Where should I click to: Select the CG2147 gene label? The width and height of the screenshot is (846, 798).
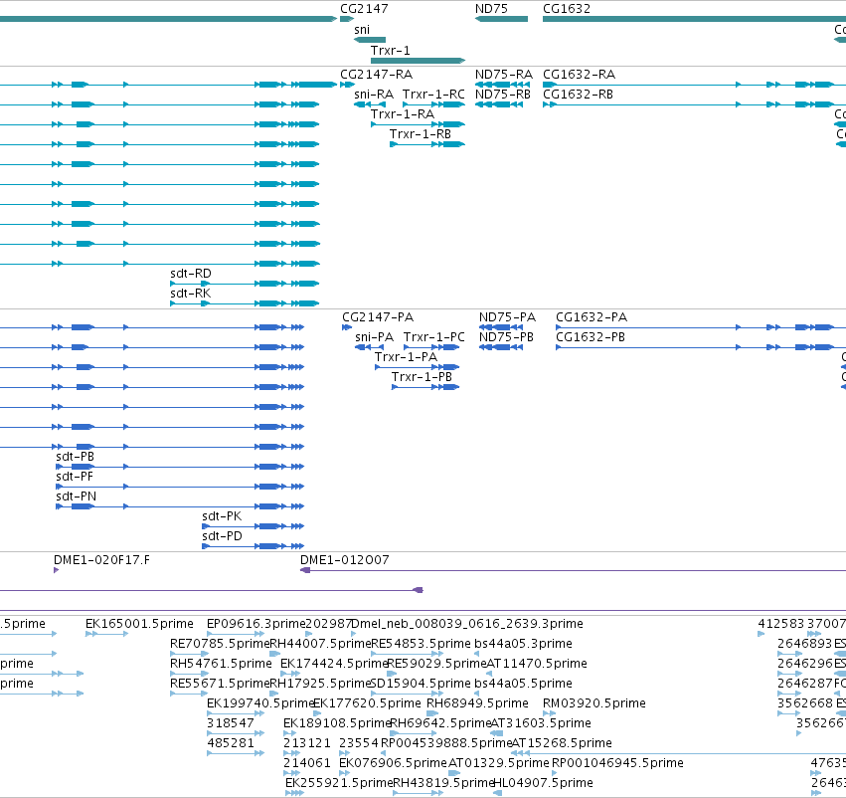364,9
